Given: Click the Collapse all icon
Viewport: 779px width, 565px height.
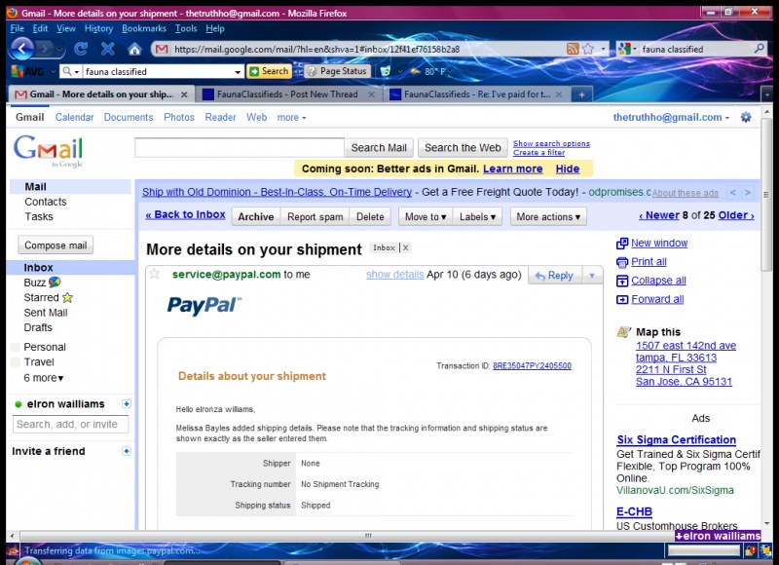Looking at the screenshot, I should (x=622, y=281).
